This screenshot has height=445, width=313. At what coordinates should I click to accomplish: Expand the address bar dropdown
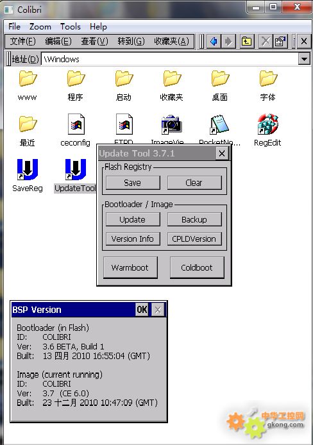click(304, 59)
